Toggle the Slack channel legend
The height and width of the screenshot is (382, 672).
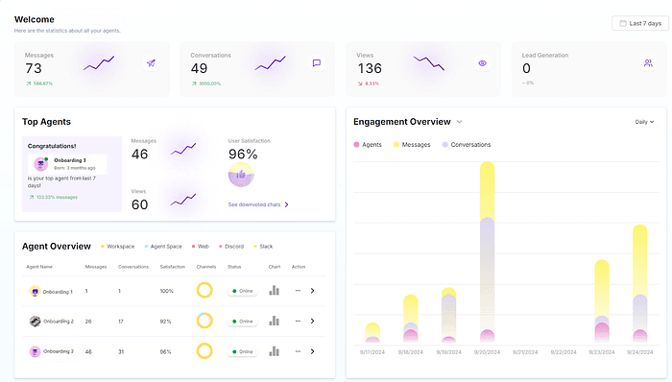263,247
